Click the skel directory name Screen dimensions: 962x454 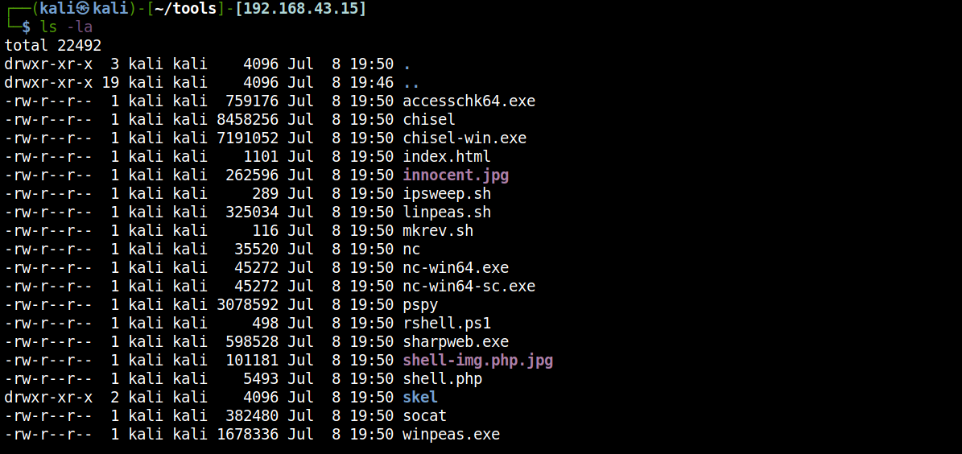point(420,398)
